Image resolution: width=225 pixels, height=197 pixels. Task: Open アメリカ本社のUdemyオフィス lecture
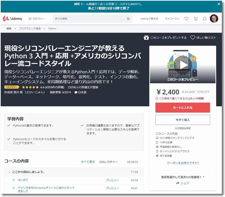tap(46, 189)
